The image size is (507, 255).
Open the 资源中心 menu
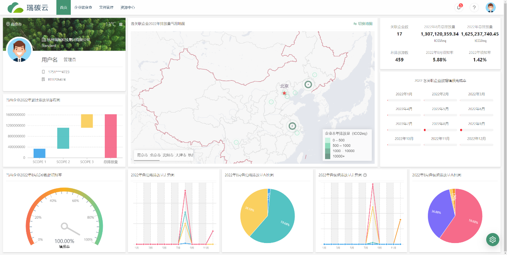coord(128,8)
